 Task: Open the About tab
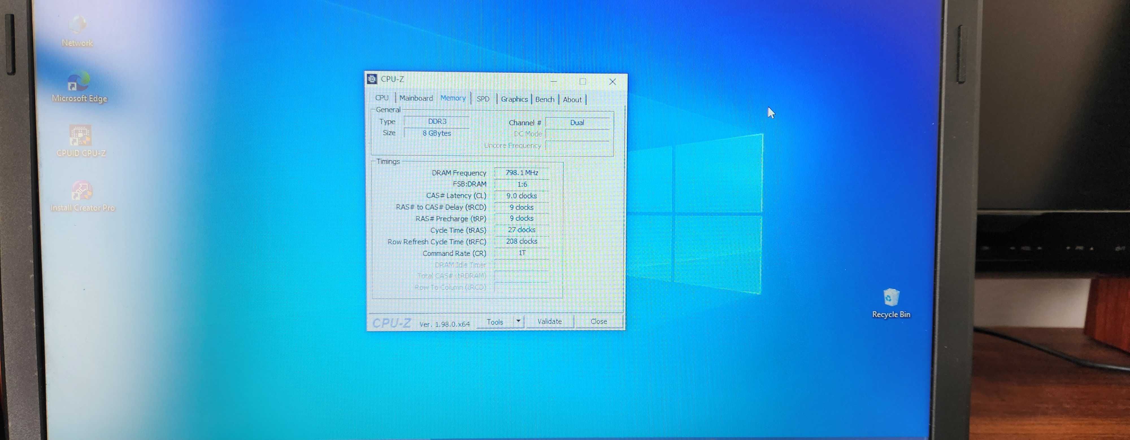572,100
